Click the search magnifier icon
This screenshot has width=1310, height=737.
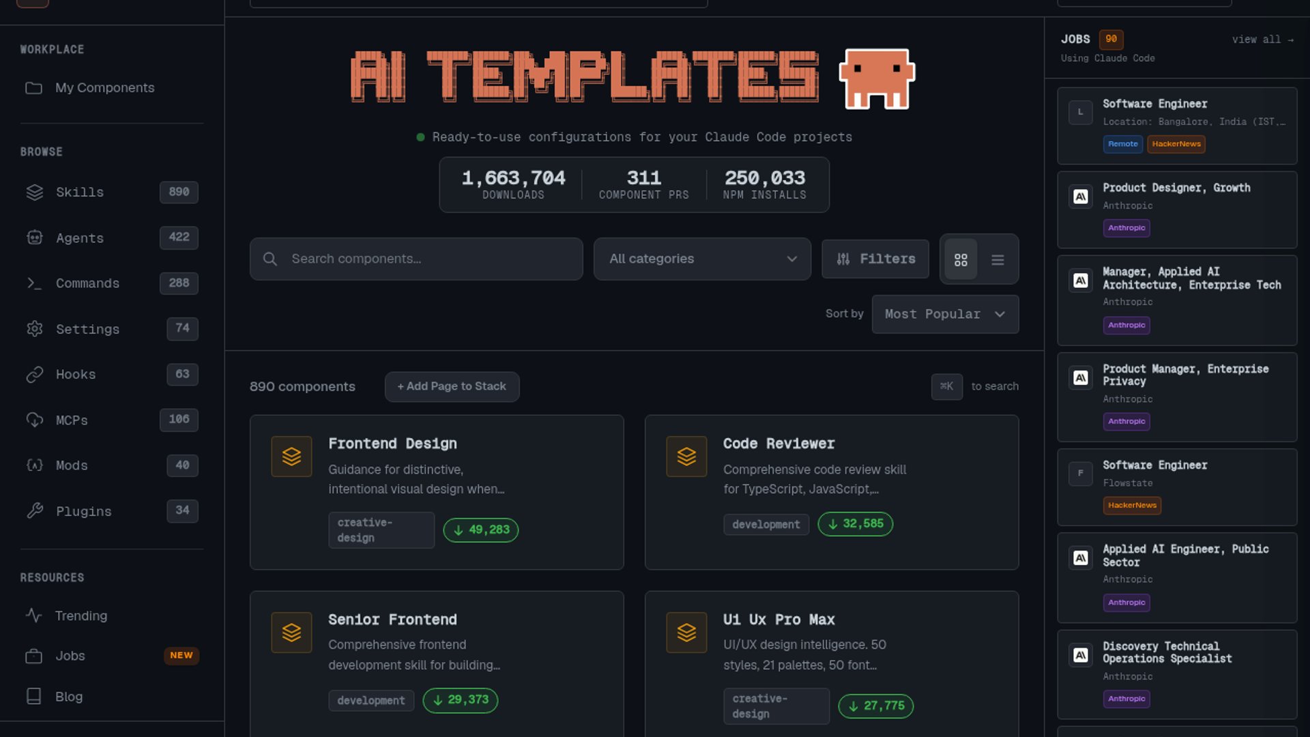[270, 259]
